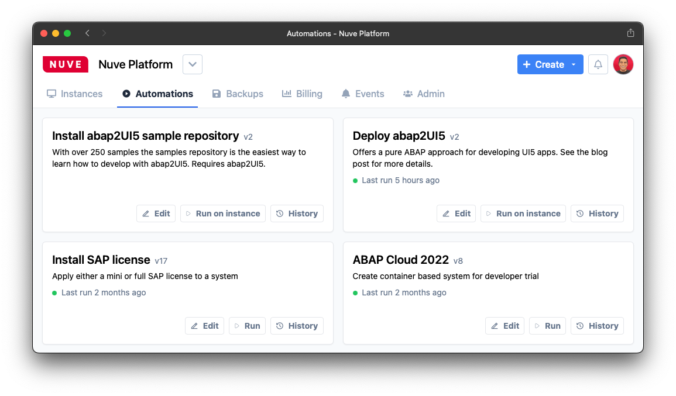This screenshot has height=396, width=676.
Task: Run Deploy abap2UI5 on instance
Action: pos(523,214)
